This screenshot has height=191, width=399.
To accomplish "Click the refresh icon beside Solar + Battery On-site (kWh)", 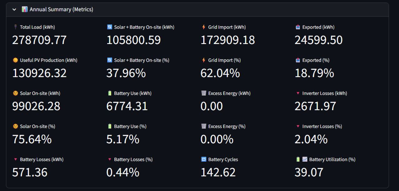I will [x=109, y=27].
